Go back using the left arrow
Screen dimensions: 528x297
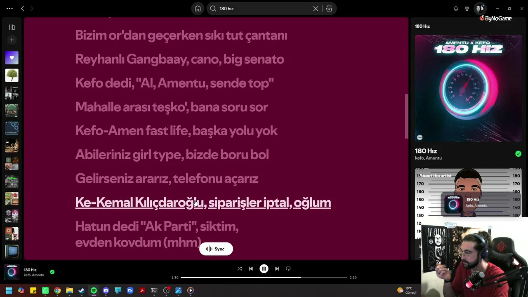(x=23, y=8)
